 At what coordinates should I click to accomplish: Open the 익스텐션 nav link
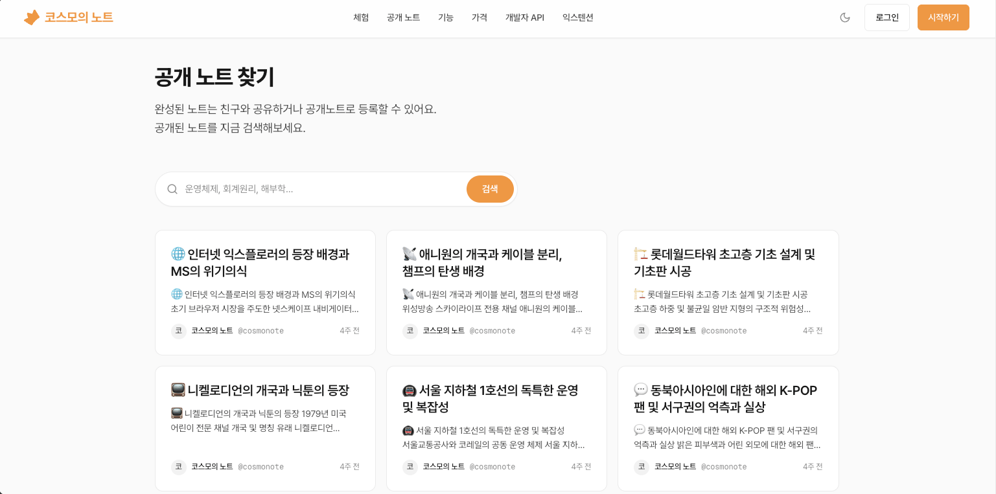click(x=578, y=17)
